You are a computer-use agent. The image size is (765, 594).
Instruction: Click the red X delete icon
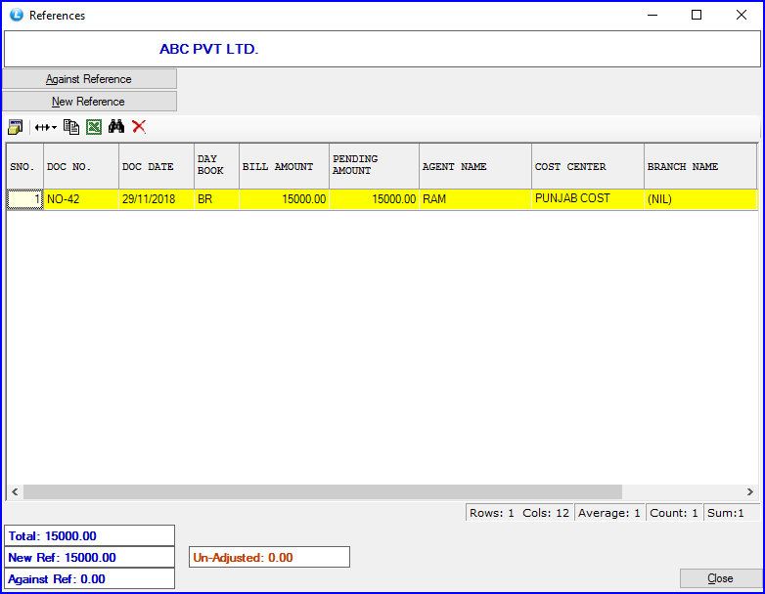pos(139,127)
